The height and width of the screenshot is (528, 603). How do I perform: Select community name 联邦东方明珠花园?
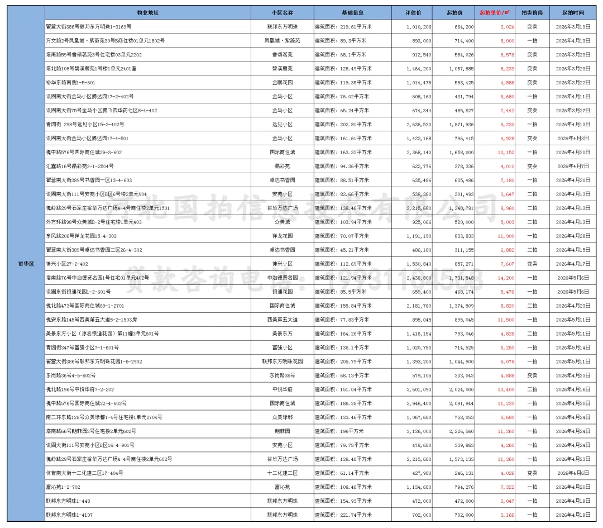click(x=283, y=361)
